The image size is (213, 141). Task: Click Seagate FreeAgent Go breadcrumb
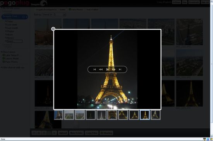pyautogui.click(x=46, y=10)
